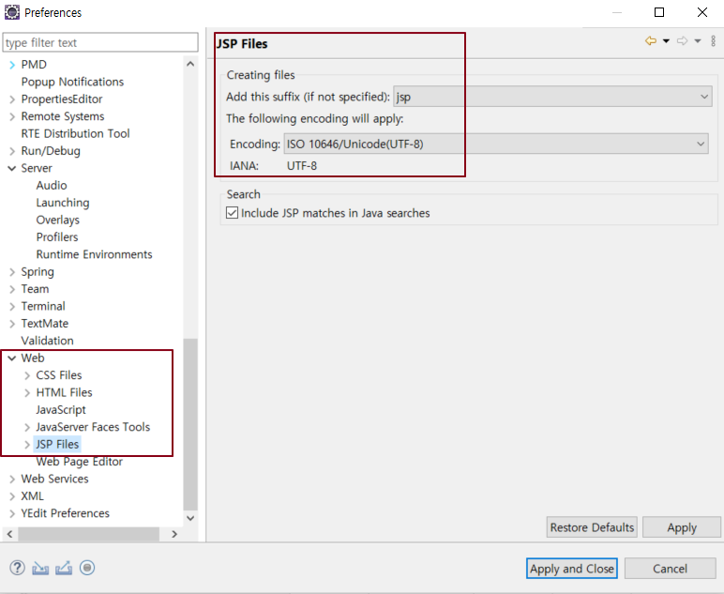Expand the Run/Debug node
This screenshot has height=594, width=724.
(12, 151)
